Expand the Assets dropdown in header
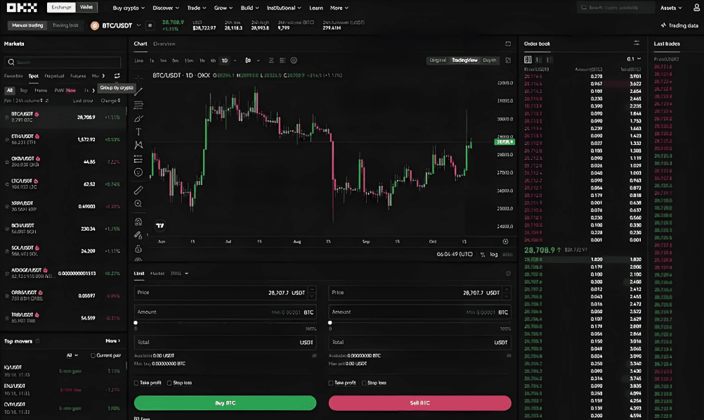This screenshot has width=704, height=420. tap(671, 8)
